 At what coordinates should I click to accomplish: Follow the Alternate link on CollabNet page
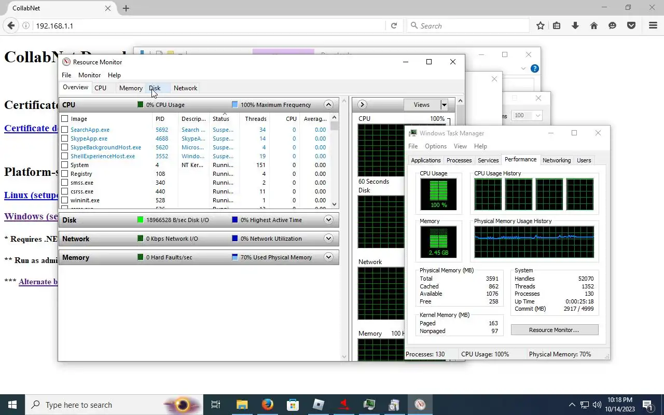pos(38,282)
